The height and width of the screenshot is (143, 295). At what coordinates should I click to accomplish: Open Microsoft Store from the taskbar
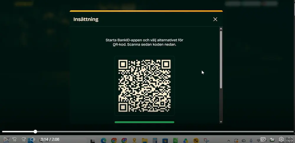(165, 140)
